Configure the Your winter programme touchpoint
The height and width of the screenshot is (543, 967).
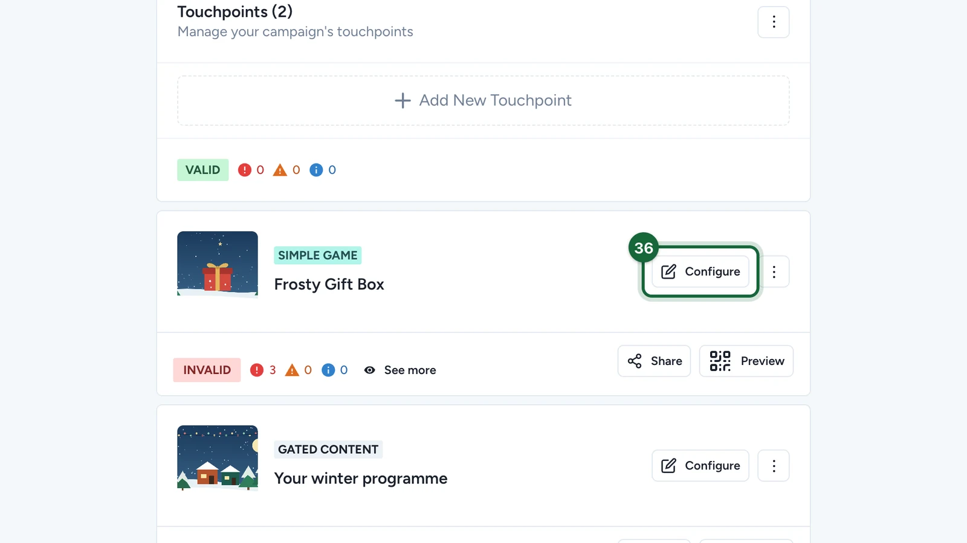(x=700, y=466)
